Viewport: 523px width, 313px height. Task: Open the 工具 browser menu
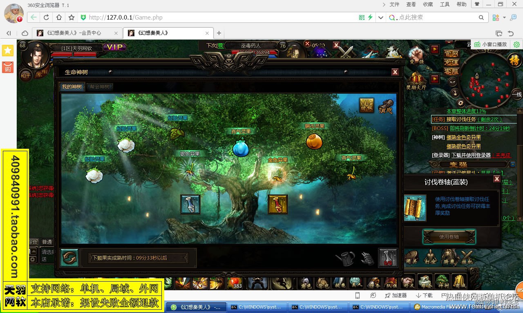point(445,4)
